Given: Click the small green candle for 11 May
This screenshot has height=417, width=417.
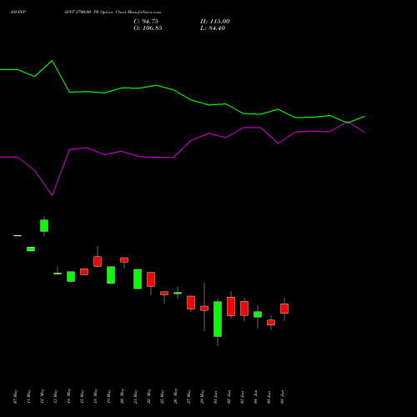Looking at the screenshot, I should coord(31,249).
